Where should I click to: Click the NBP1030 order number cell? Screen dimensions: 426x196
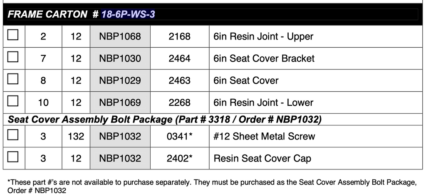120,59
